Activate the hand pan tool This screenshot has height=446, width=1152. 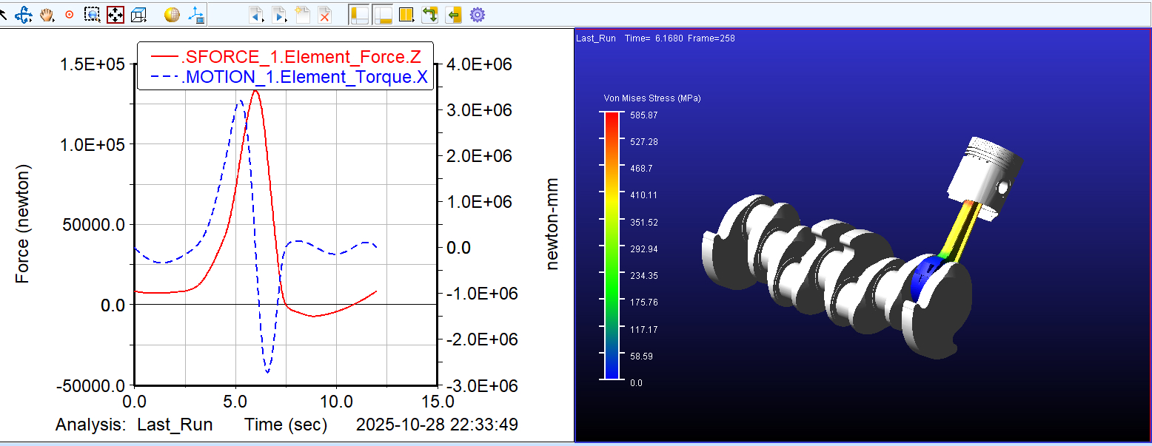pyautogui.click(x=47, y=14)
